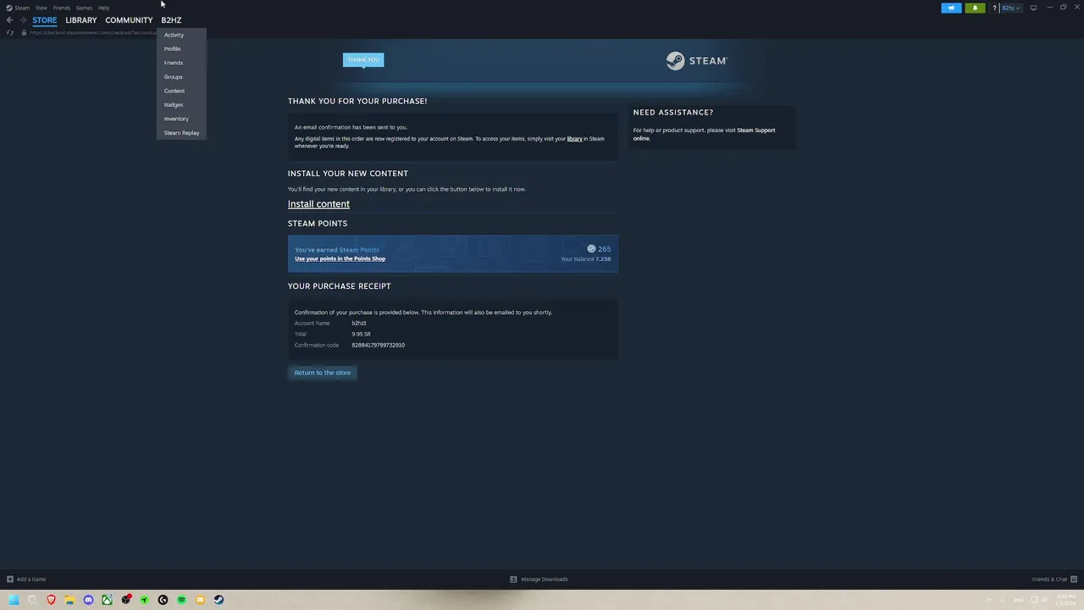Expand the B2hz account dropdown
This screenshot has height=610, width=1084.
coord(1011,8)
